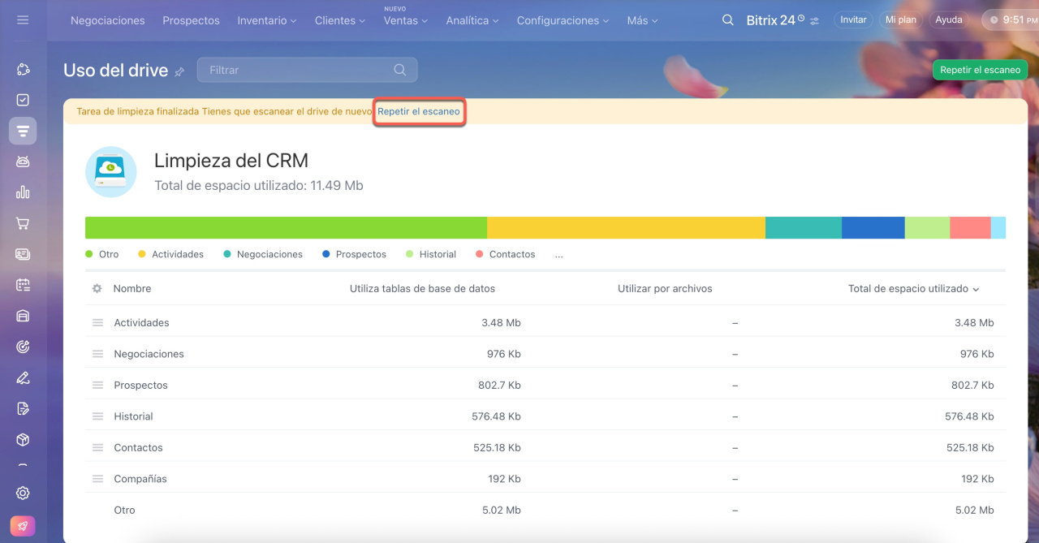The width and height of the screenshot is (1039, 543).
Task: Open table column settings gear icon
Action: click(97, 289)
